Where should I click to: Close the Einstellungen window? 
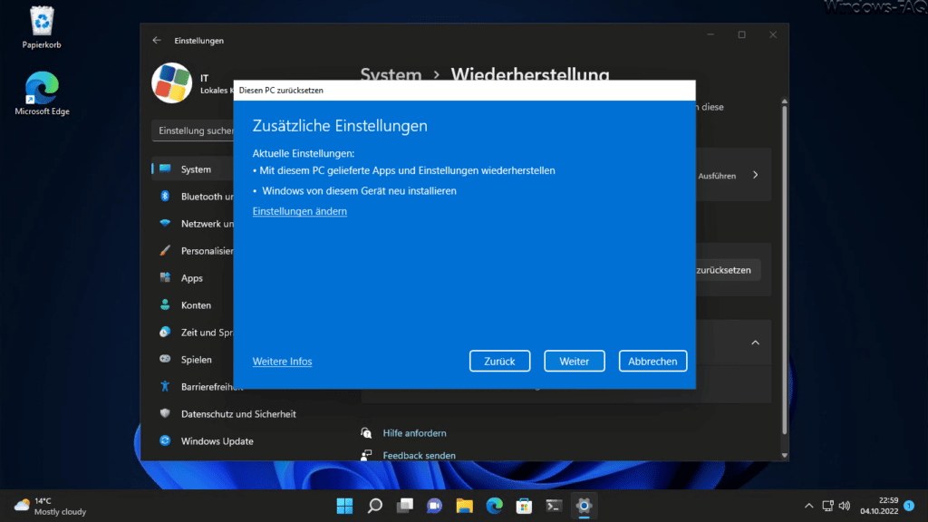[772, 35]
